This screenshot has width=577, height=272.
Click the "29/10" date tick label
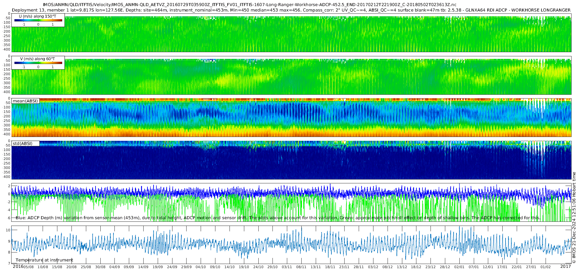coord(272,267)
